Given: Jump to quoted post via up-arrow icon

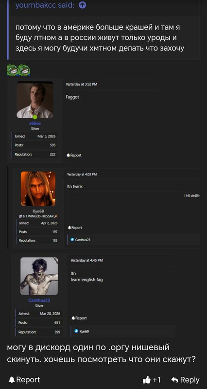Looking at the screenshot, I should [82, 5].
